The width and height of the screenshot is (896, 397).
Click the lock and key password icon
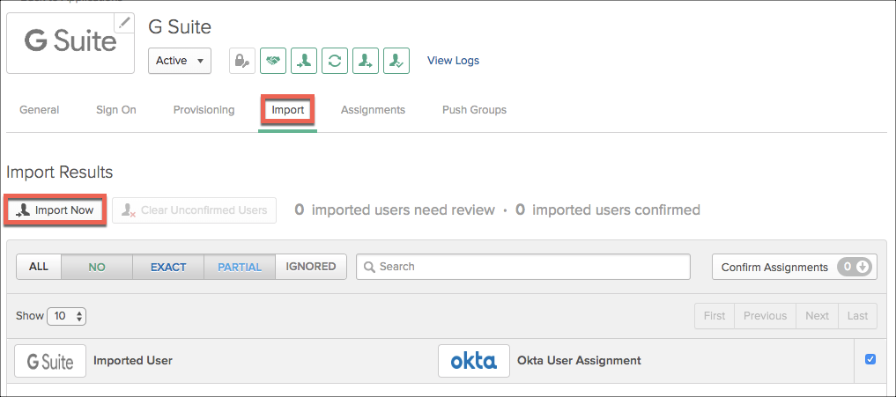pos(242,61)
